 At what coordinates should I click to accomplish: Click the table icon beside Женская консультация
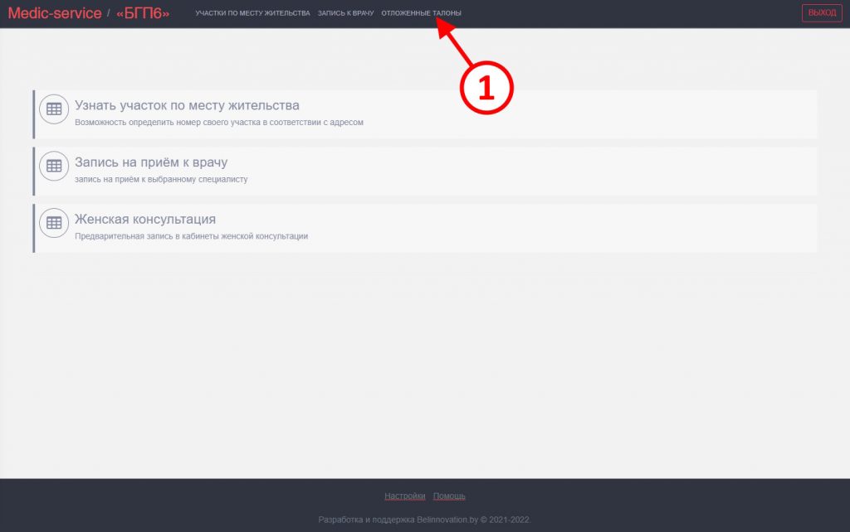(54, 223)
